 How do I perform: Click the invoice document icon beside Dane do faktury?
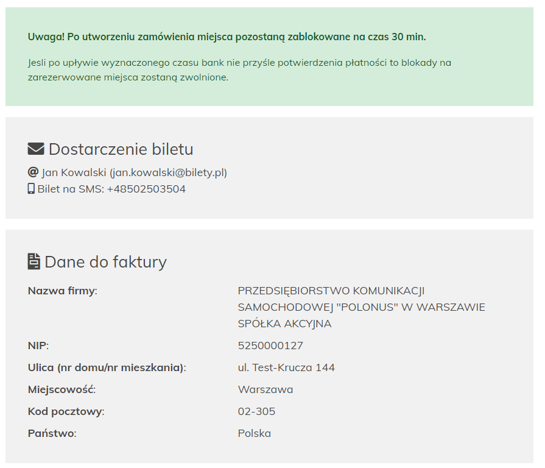click(x=33, y=261)
